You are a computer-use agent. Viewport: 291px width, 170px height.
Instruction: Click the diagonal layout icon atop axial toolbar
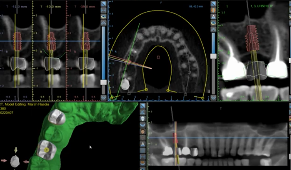click(x=213, y=4)
